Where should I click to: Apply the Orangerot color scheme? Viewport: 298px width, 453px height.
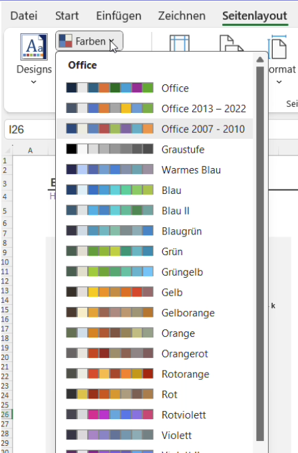point(155,353)
